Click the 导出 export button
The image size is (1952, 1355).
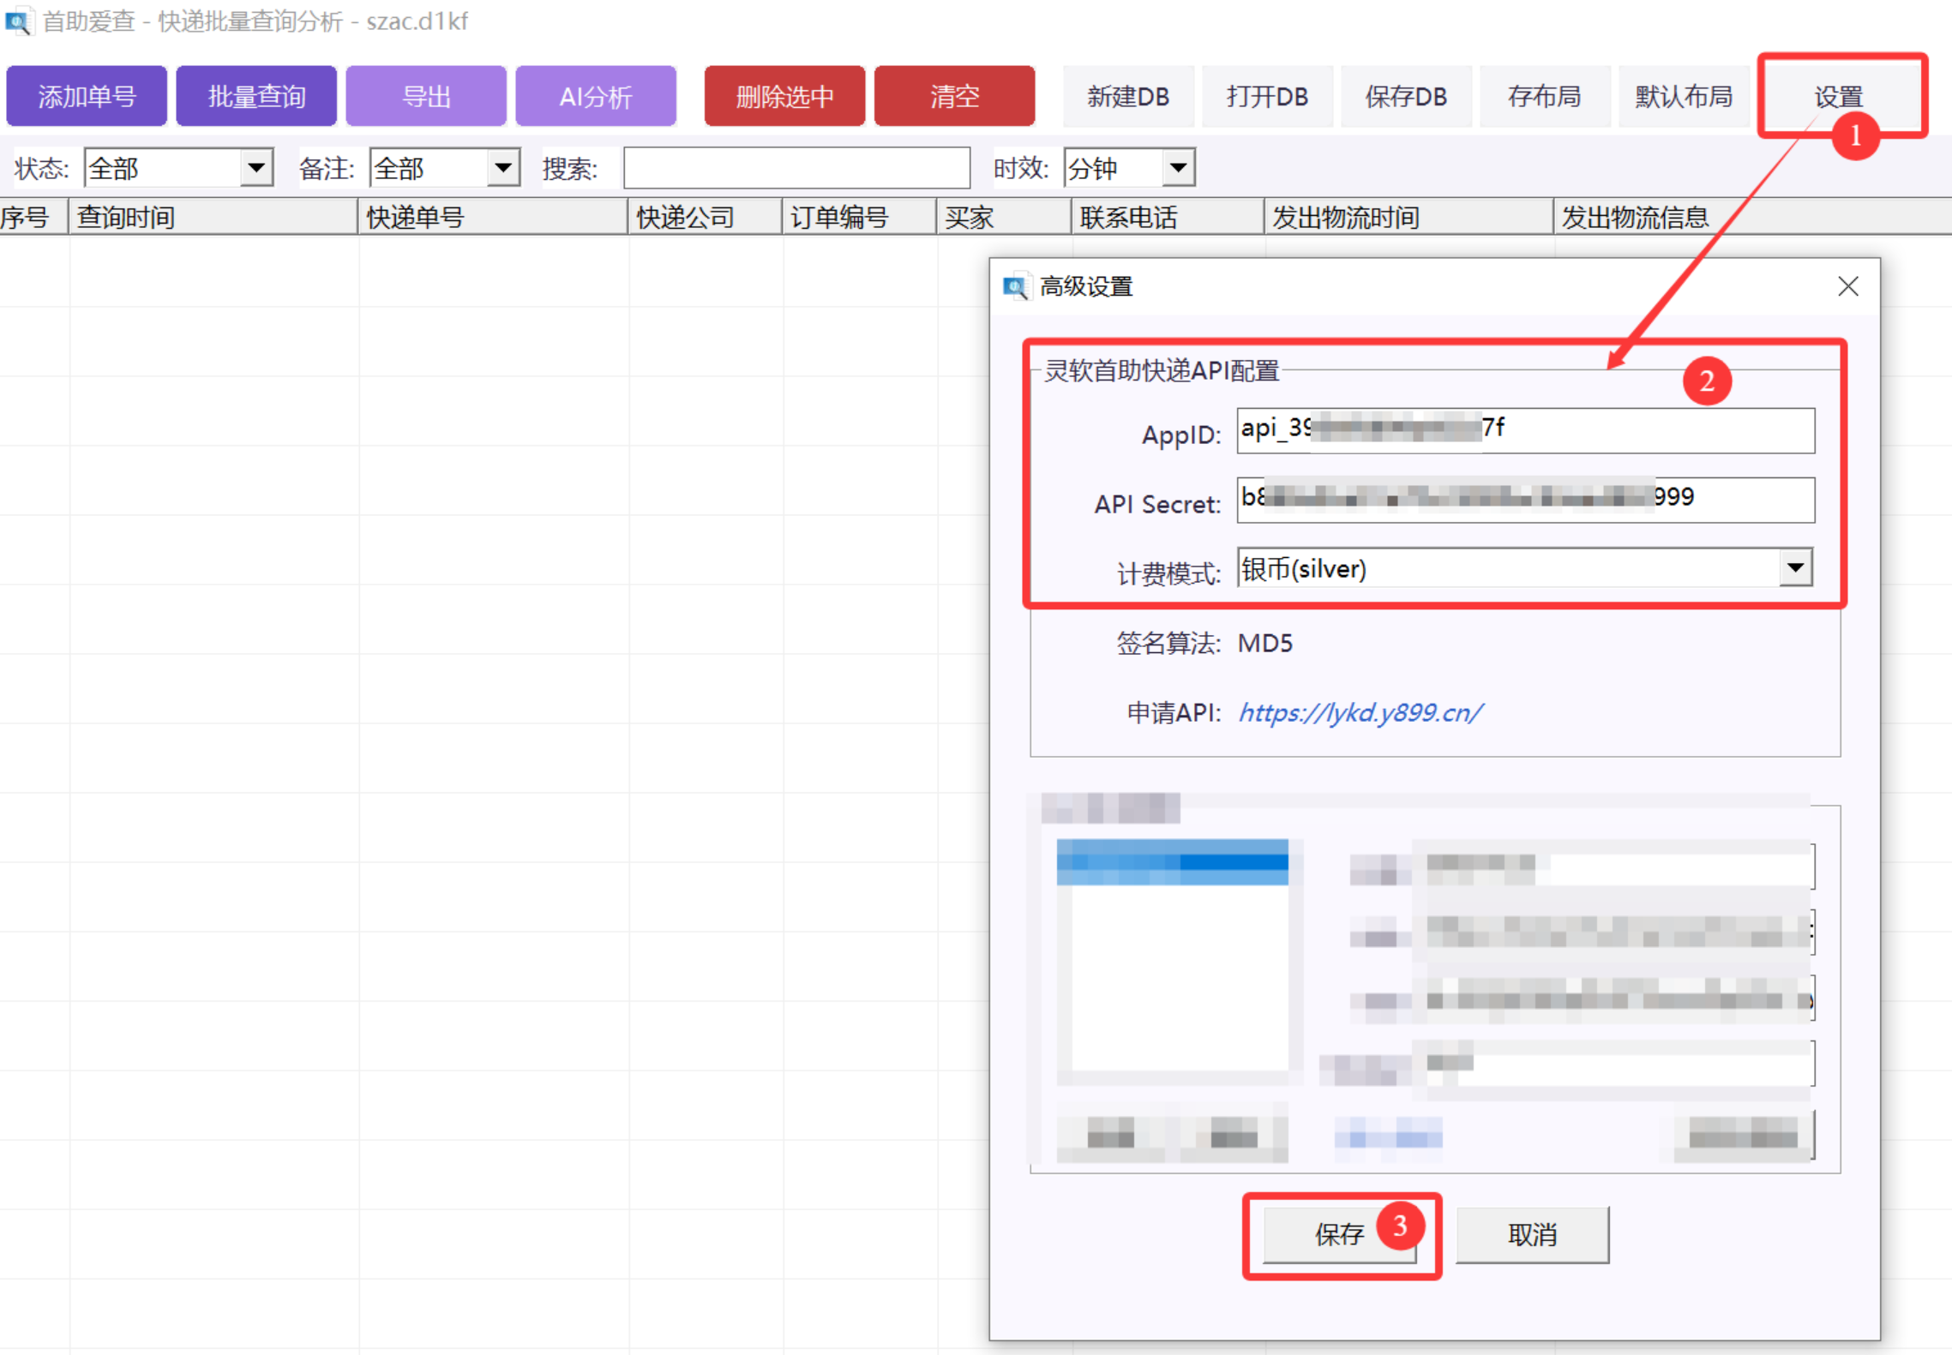pyautogui.click(x=426, y=96)
